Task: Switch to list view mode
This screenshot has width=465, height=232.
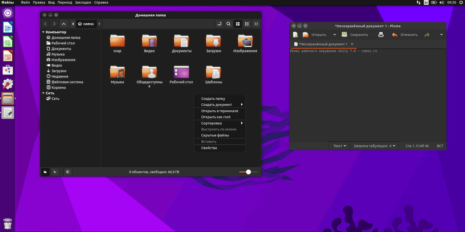Action: click(247, 24)
